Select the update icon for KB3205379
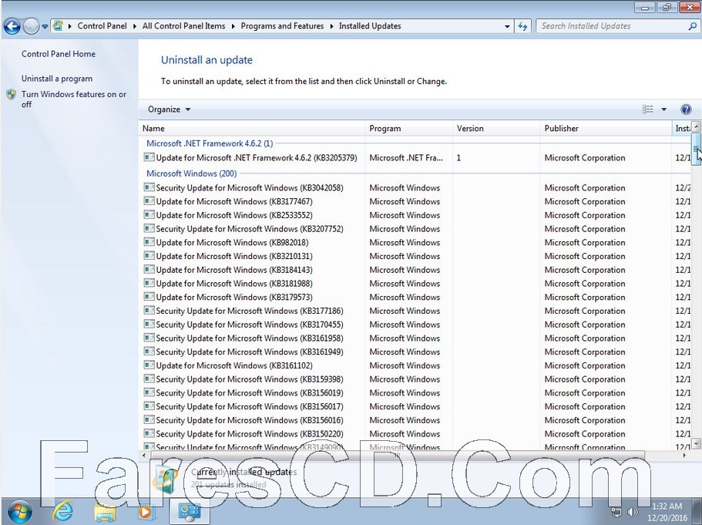 (149, 157)
